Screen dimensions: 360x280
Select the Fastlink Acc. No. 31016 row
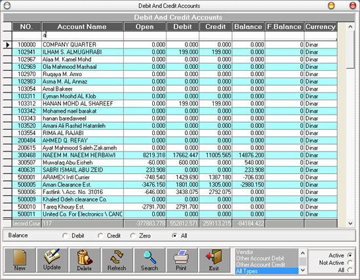click(x=174, y=192)
